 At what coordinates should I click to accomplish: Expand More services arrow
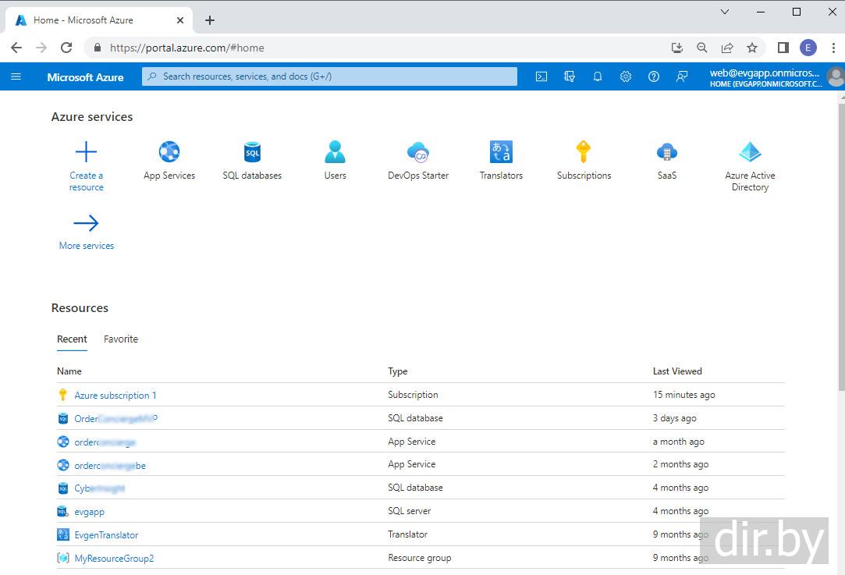click(86, 224)
